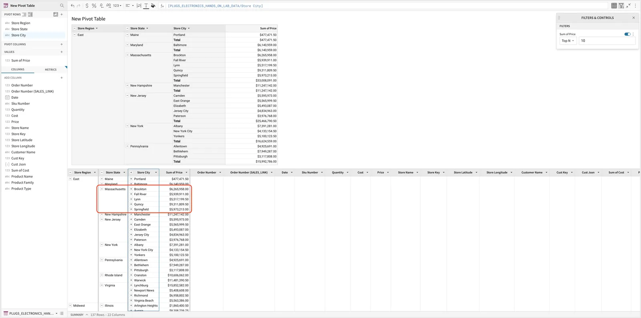Open the table view icon at top right
Image resolution: width=641 pixels, height=318 pixels.
tap(614, 6)
